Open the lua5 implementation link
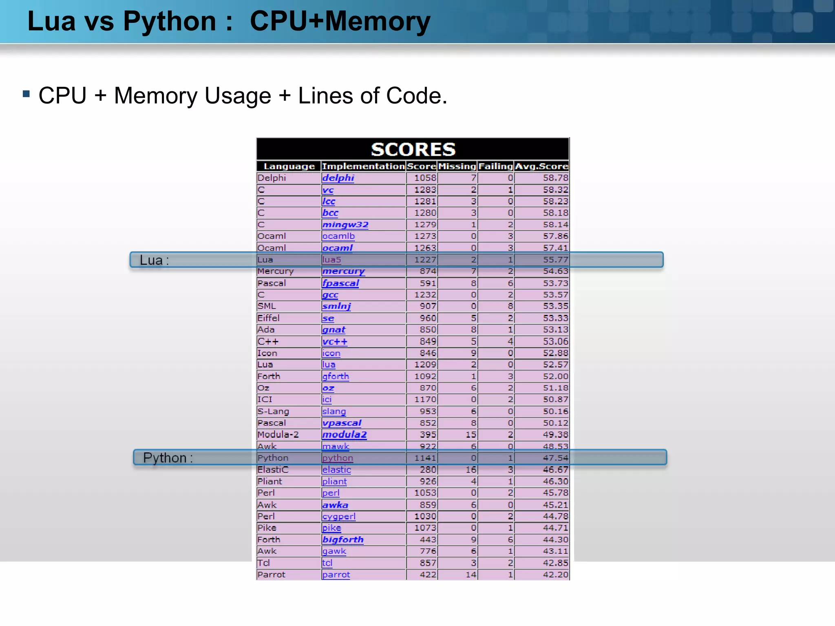 point(331,260)
